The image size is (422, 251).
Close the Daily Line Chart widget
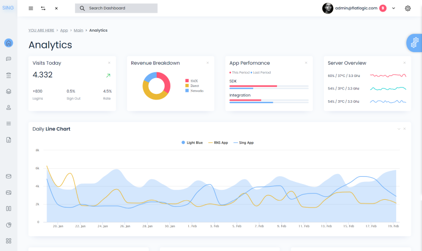(405, 129)
